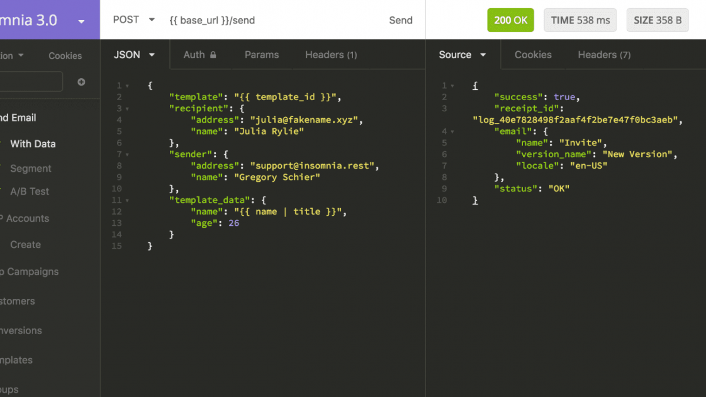Switch to the Params tab
The height and width of the screenshot is (397, 706).
pos(262,55)
